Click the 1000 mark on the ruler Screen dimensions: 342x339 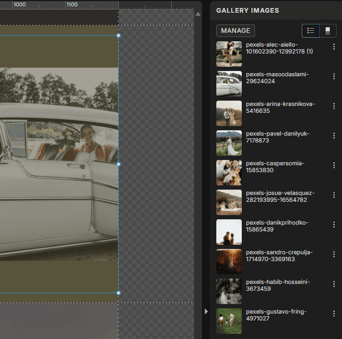point(20,5)
